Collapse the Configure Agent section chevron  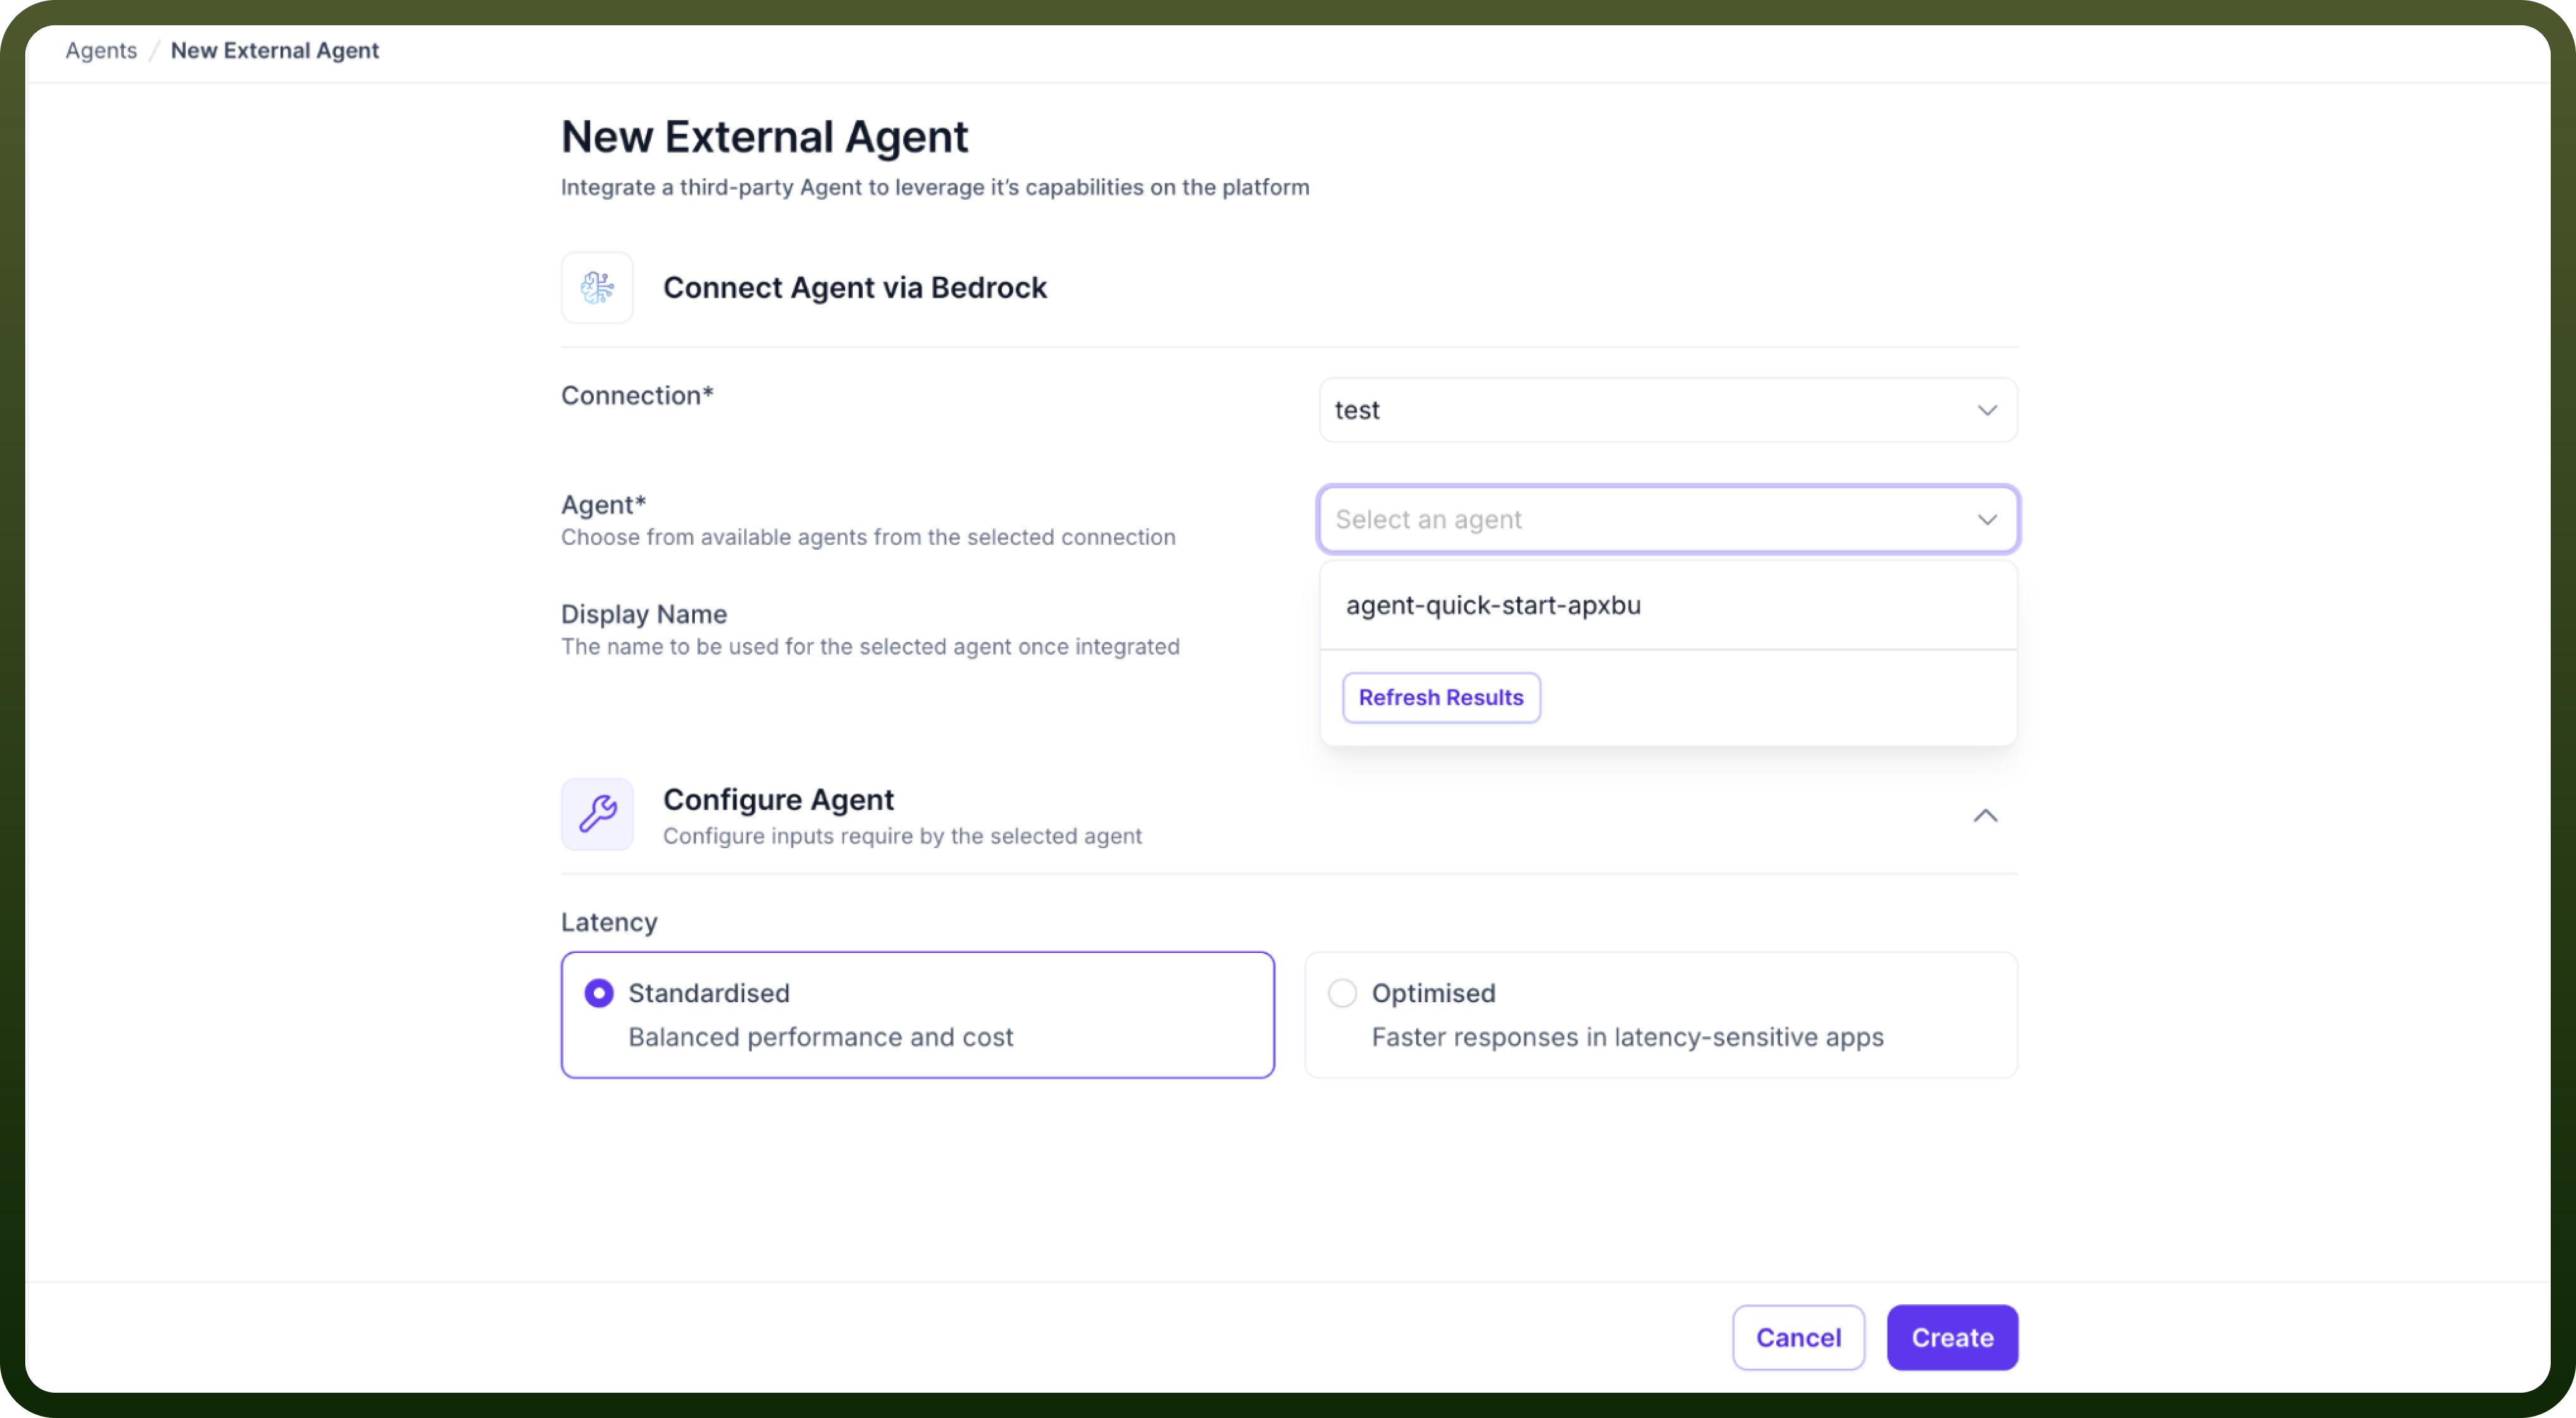pos(1985,816)
